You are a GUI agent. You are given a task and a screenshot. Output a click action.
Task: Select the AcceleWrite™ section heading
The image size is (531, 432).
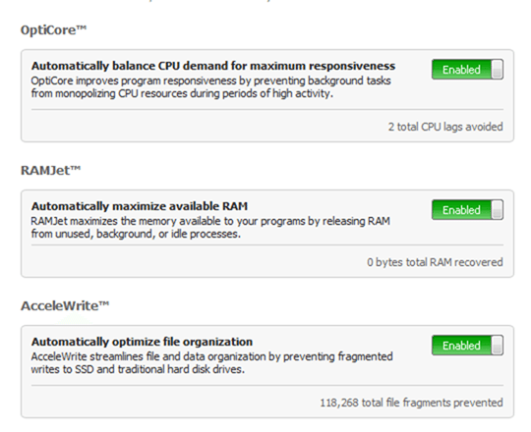click(x=65, y=305)
